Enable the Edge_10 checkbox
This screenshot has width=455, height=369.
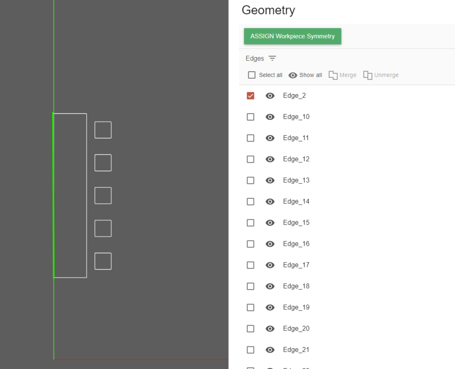[x=250, y=117]
